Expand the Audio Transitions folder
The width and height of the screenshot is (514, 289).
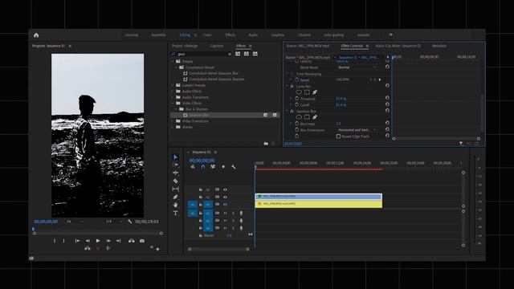173,97
